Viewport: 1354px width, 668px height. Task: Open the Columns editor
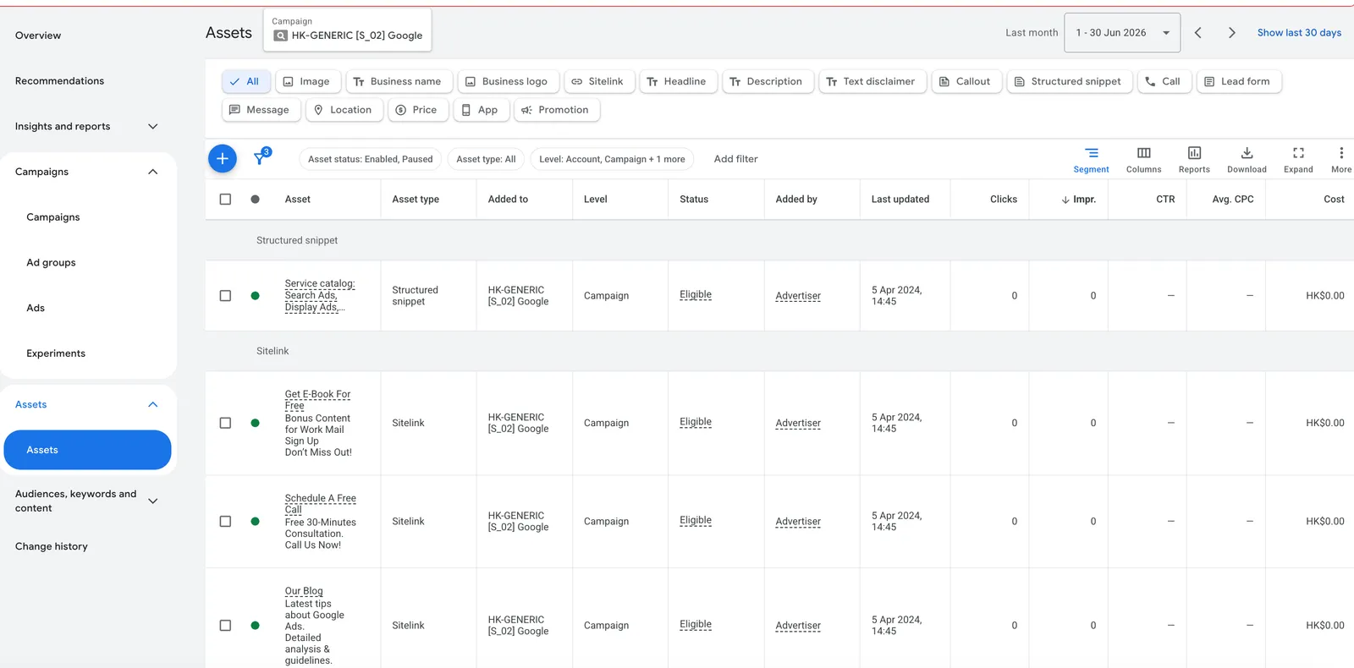pos(1143,159)
